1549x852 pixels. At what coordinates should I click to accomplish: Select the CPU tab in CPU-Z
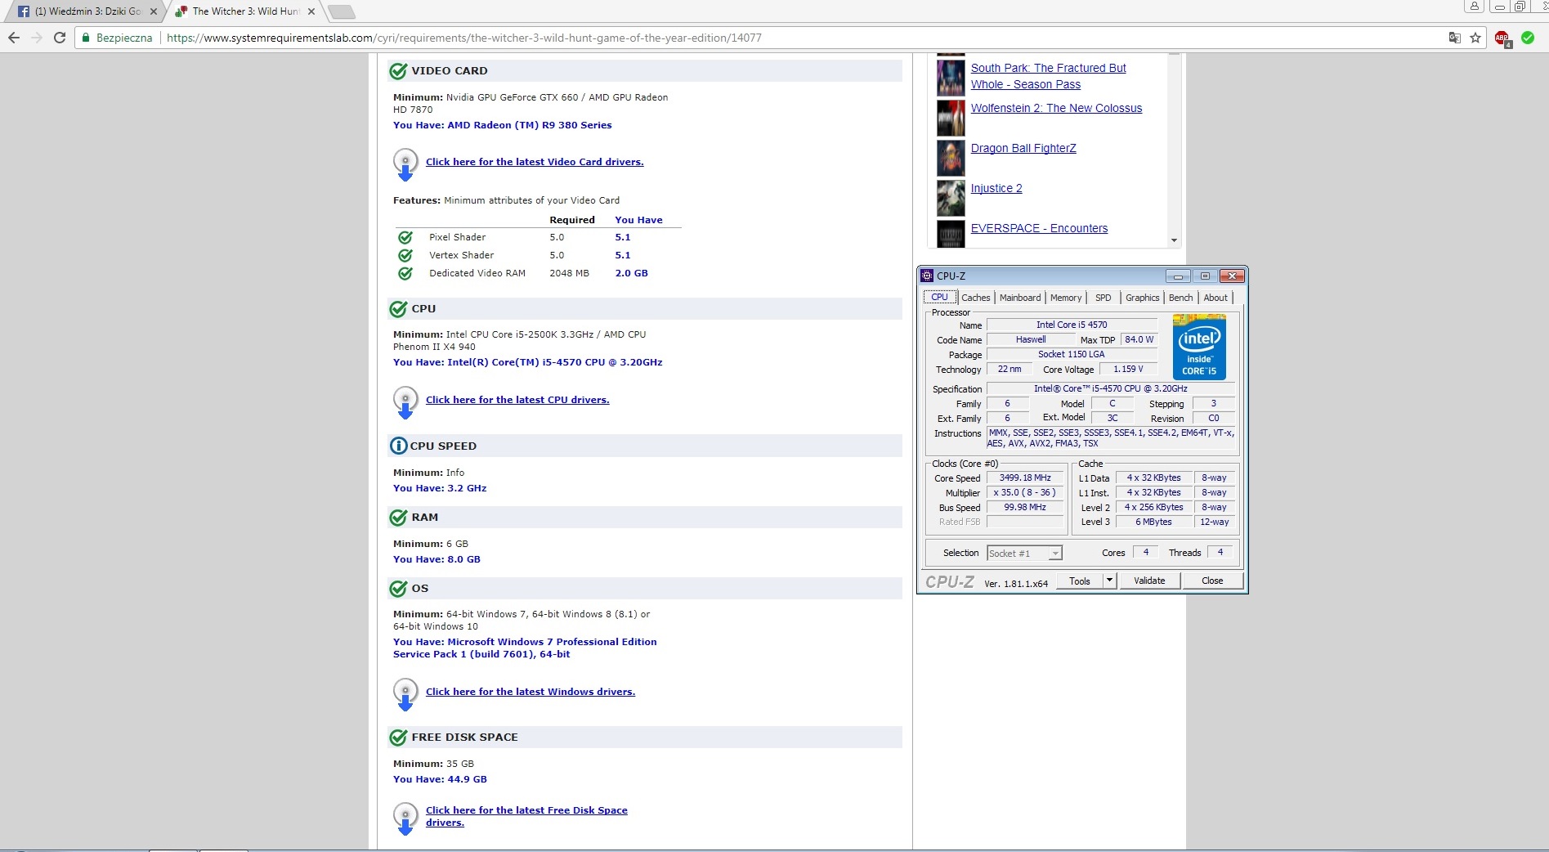click(939, 297)
